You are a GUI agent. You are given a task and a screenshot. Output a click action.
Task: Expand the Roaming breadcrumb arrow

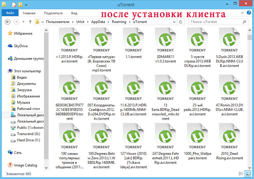[x=130, y=22]
